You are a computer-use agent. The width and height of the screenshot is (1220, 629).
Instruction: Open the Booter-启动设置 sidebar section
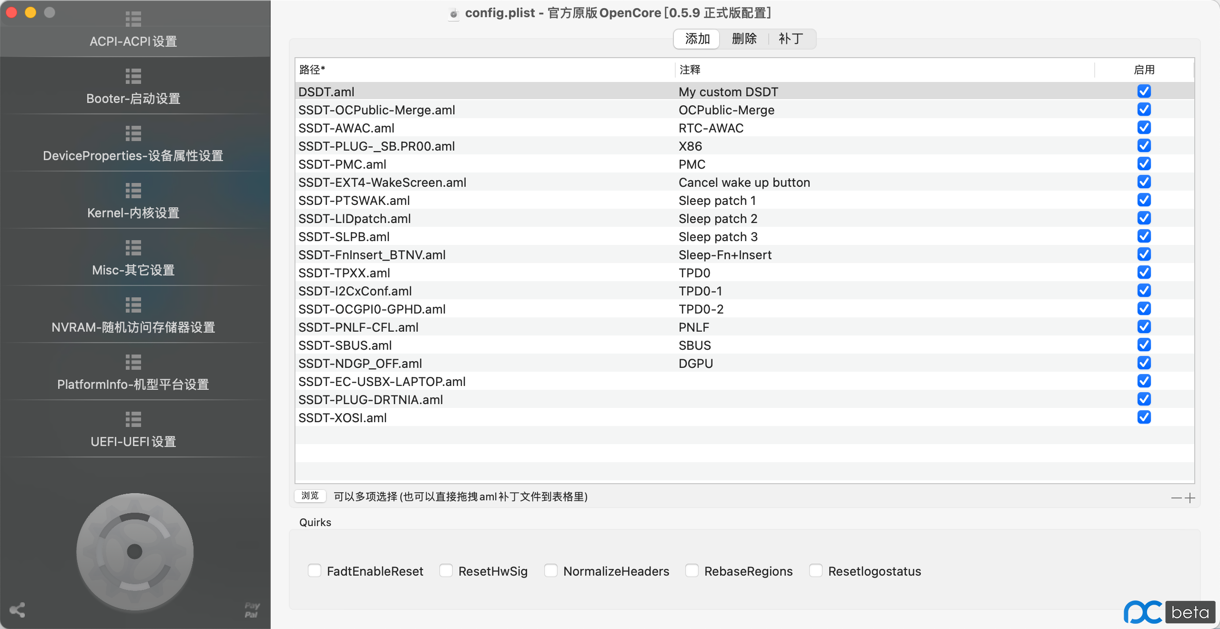[x=133, y=87]
